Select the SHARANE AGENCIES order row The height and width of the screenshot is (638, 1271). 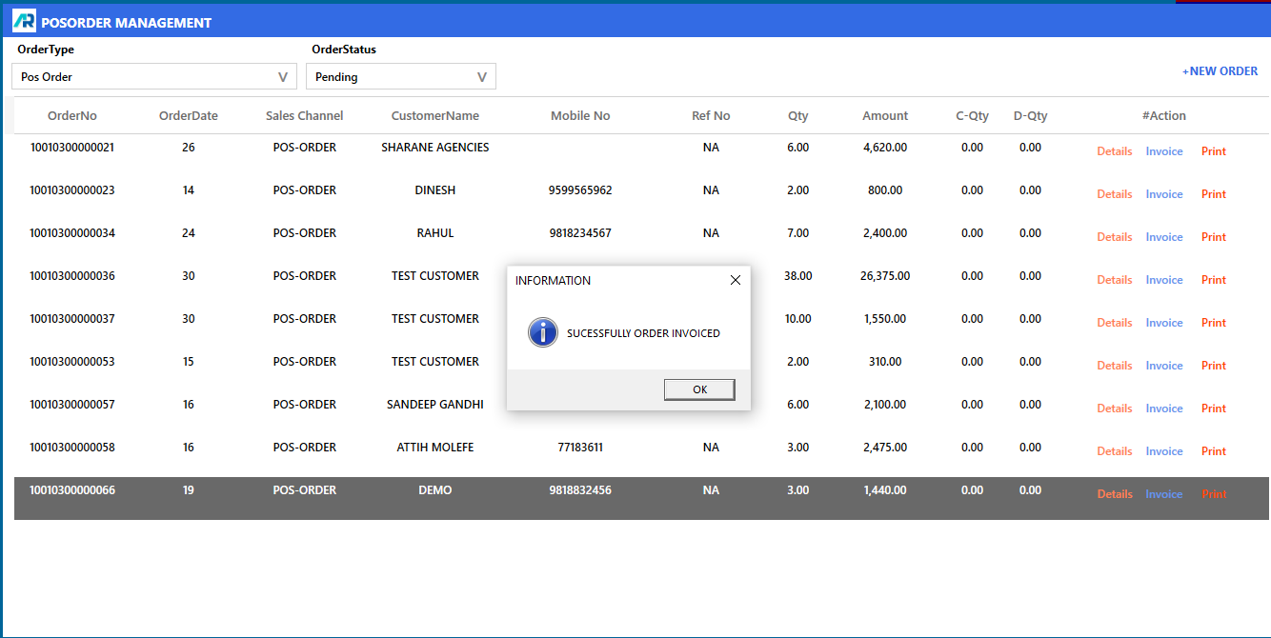tap(434, 148)
